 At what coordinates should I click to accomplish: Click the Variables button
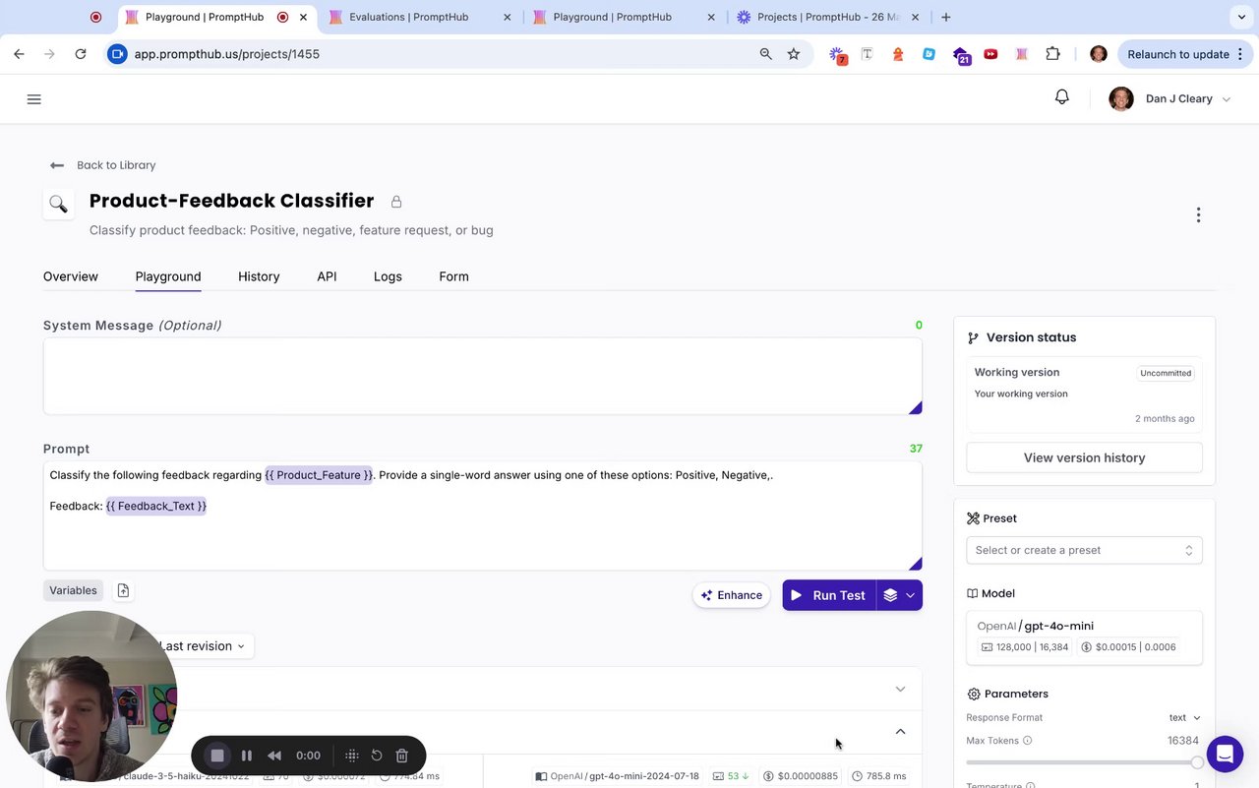(74, 590)
